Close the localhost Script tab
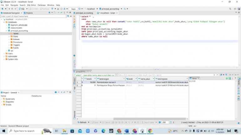241x135 pixels. click(117, 13)
